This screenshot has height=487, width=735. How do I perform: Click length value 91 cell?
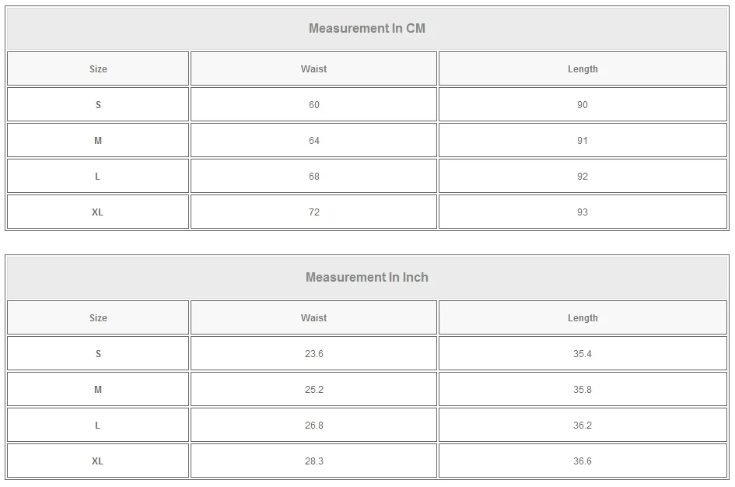point(583,141)
